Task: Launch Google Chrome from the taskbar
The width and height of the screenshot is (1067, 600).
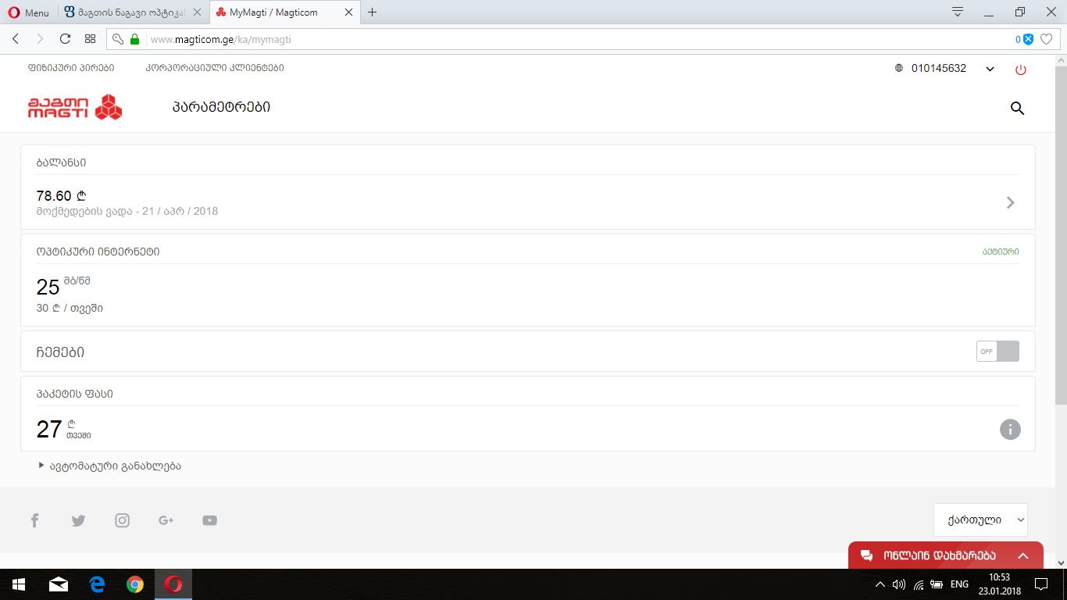Action: click(135, 584)
